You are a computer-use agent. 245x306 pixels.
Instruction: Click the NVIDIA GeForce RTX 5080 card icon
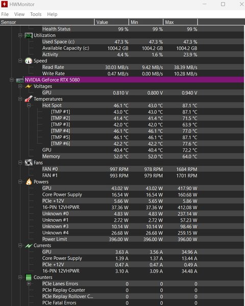[x=20, y=80]
